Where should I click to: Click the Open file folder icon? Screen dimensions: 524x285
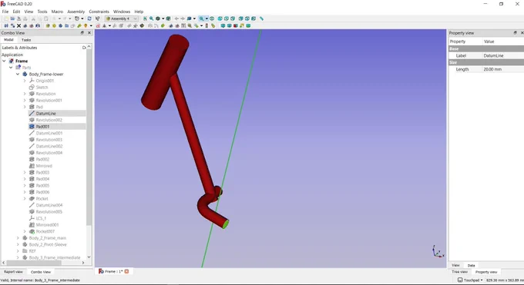(x=12, y=18)
